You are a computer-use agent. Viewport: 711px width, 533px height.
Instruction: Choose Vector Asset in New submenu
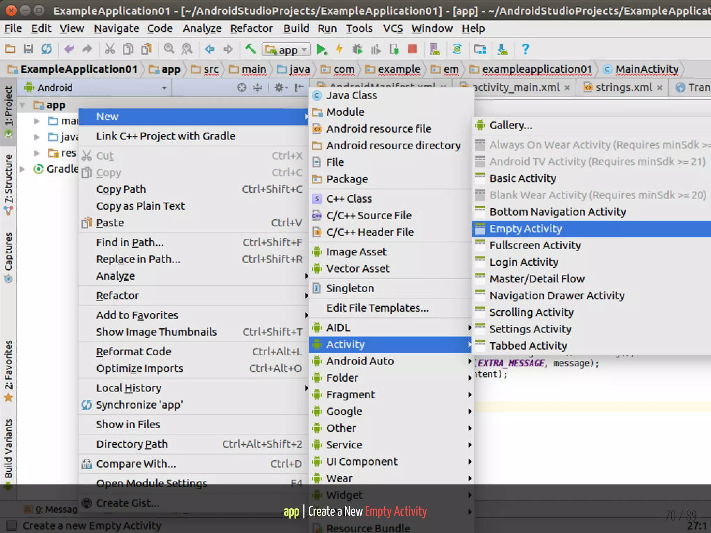(x=391, y=269)
